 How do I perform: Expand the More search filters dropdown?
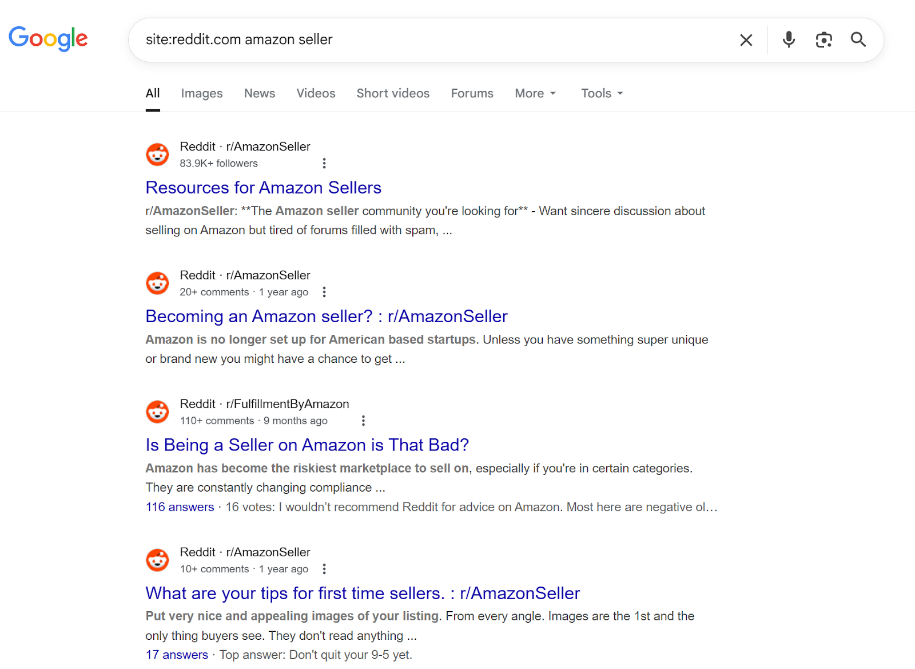pyautogui.click(x=535, y=93)
